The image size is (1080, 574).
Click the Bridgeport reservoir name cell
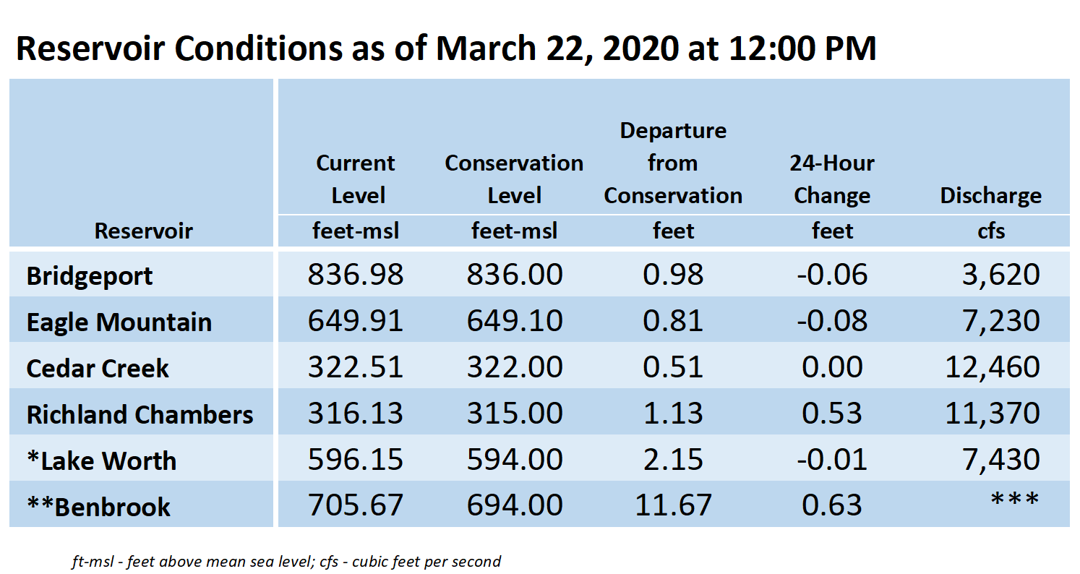tap(90, 277)
